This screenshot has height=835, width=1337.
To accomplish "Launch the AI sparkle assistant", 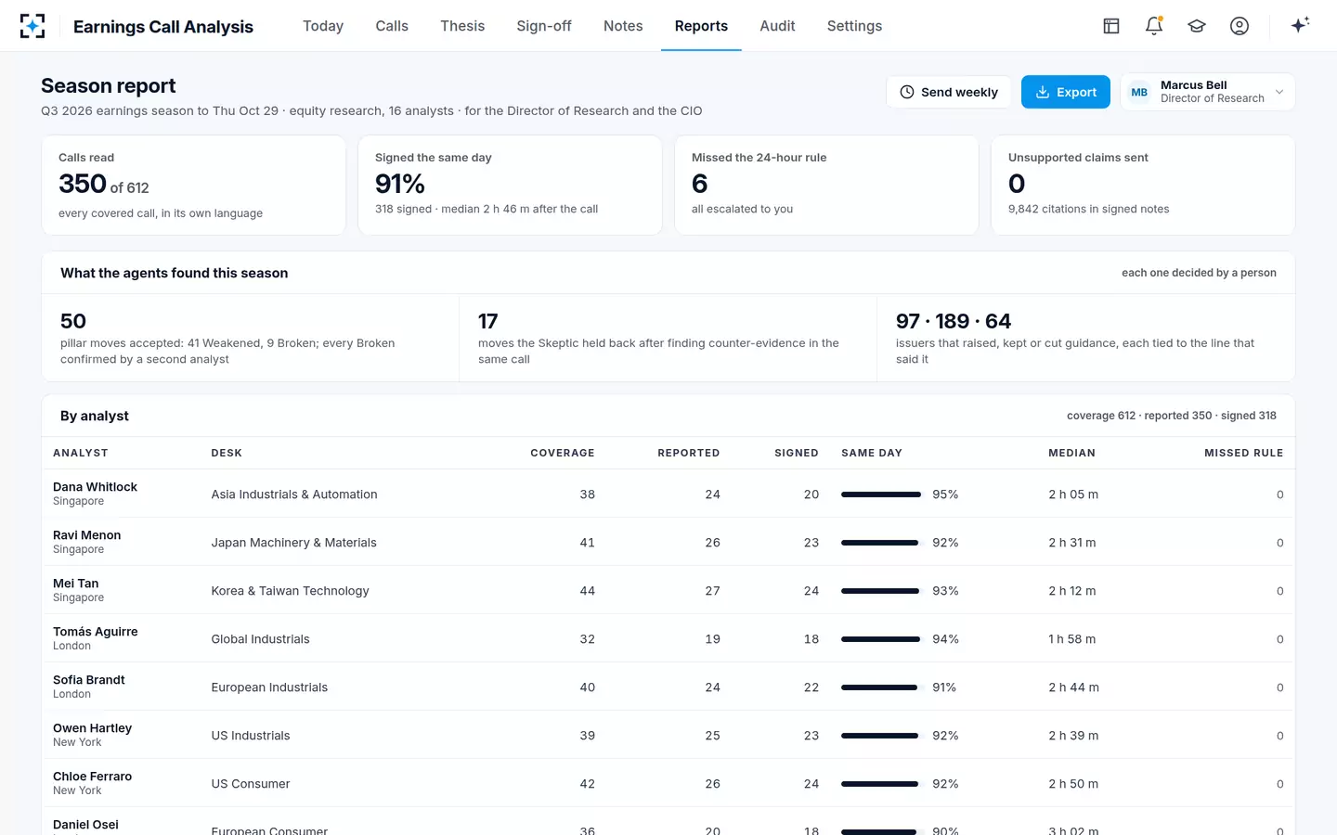I will pyautogui.click(x=1300, y=25).
